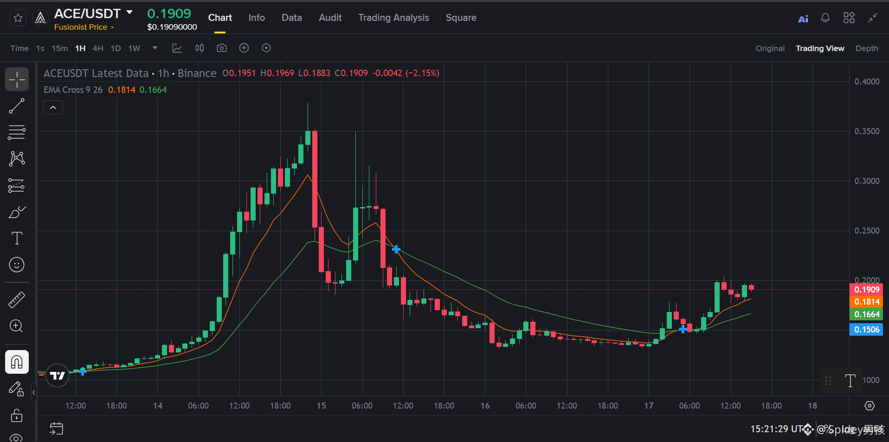
Task: Select the 1s interval
Action: [40, 48]
